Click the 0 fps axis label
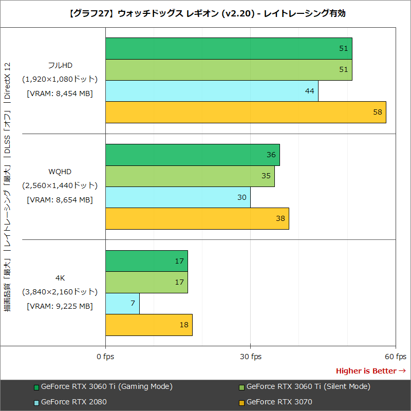 pos(105,357)
